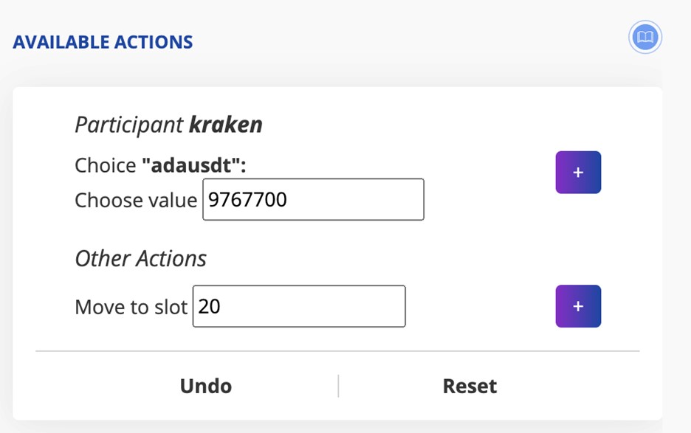Click the Choose value label text

click(x=136, y=201)
